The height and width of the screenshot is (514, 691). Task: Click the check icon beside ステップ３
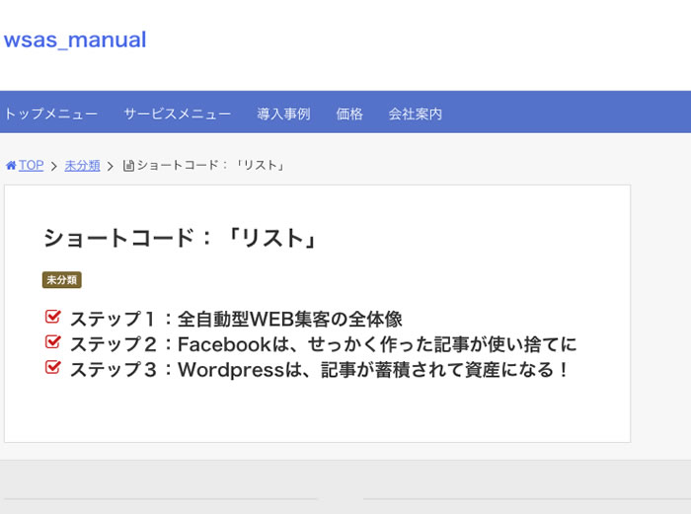coord(53,369)
